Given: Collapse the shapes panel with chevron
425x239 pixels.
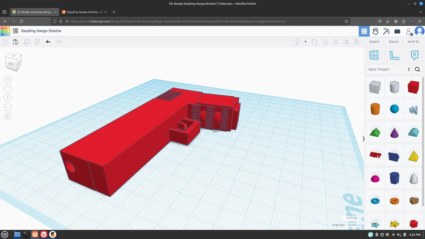Looking at the screenshot, I should [x=364, y=139].
